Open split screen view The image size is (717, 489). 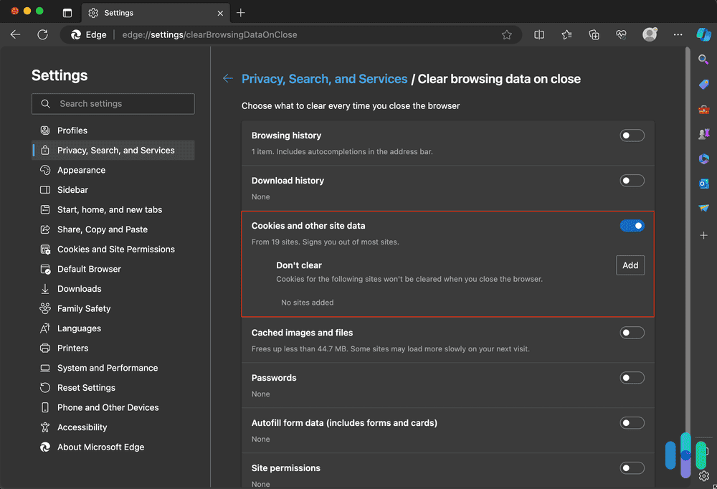[539, 34]
